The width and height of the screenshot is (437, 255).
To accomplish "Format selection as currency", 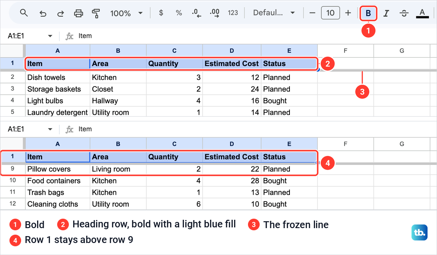I will tap(161, 13).
